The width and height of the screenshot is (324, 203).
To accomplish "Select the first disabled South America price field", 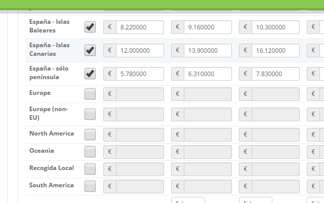I will pyautogui.click(x=140, y=186).
